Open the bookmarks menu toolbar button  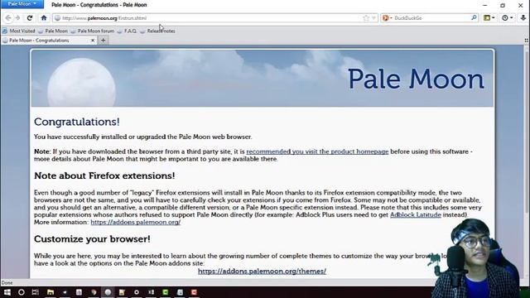pos(489,18)
